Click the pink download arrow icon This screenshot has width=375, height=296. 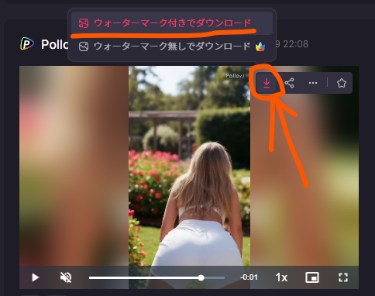pos(267,83)
